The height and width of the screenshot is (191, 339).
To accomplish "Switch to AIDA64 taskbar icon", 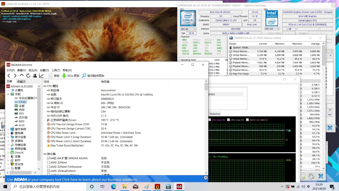I will [179, 186].
